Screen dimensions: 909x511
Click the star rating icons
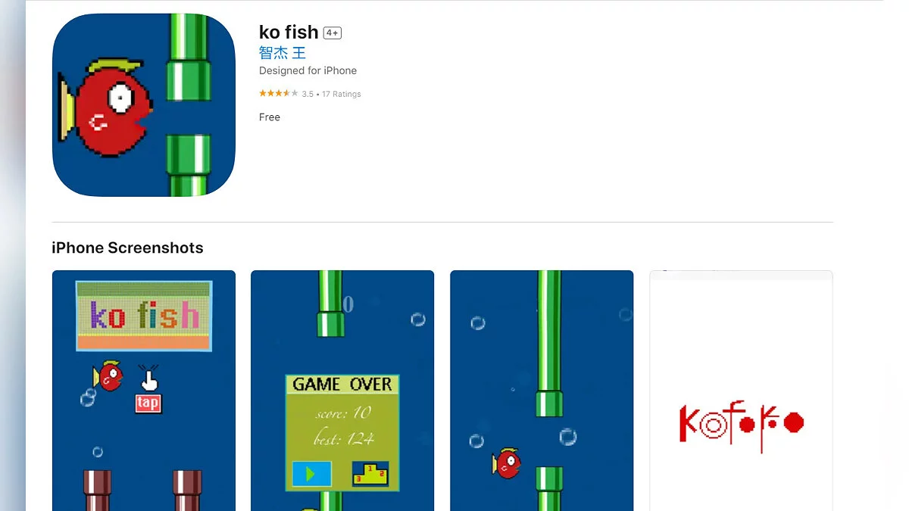[x=278, y=94]
